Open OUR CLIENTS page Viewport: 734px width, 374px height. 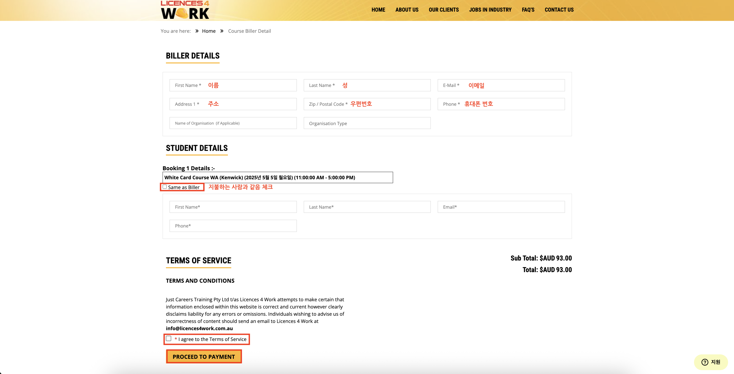(x=443, y=10)
